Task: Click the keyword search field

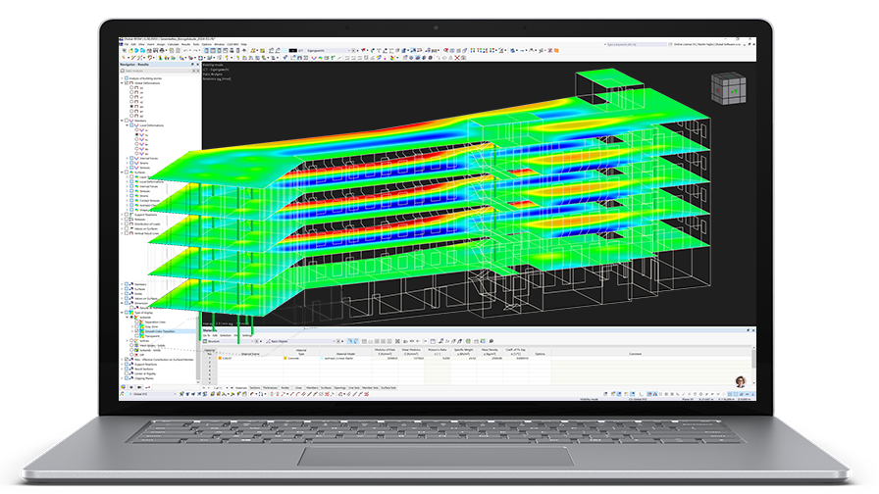Action: tap(636, 44)
